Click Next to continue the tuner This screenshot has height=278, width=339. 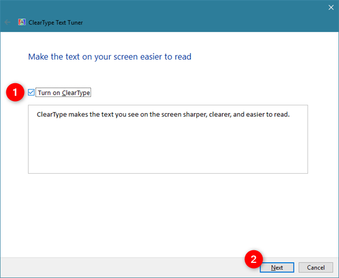(x=277, y=268)
